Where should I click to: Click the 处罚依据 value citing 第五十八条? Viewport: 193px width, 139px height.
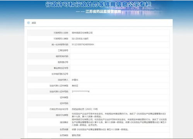pyautogui.click(x=100, y=129)
